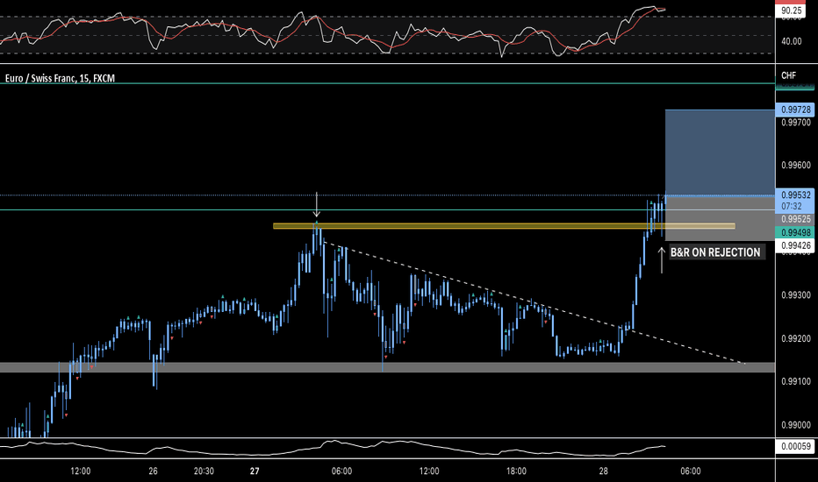Select the 0.99525 entry price label
The width and height of the screenshot is (818, 482).
pyautogui.click(x=795, y=219)
